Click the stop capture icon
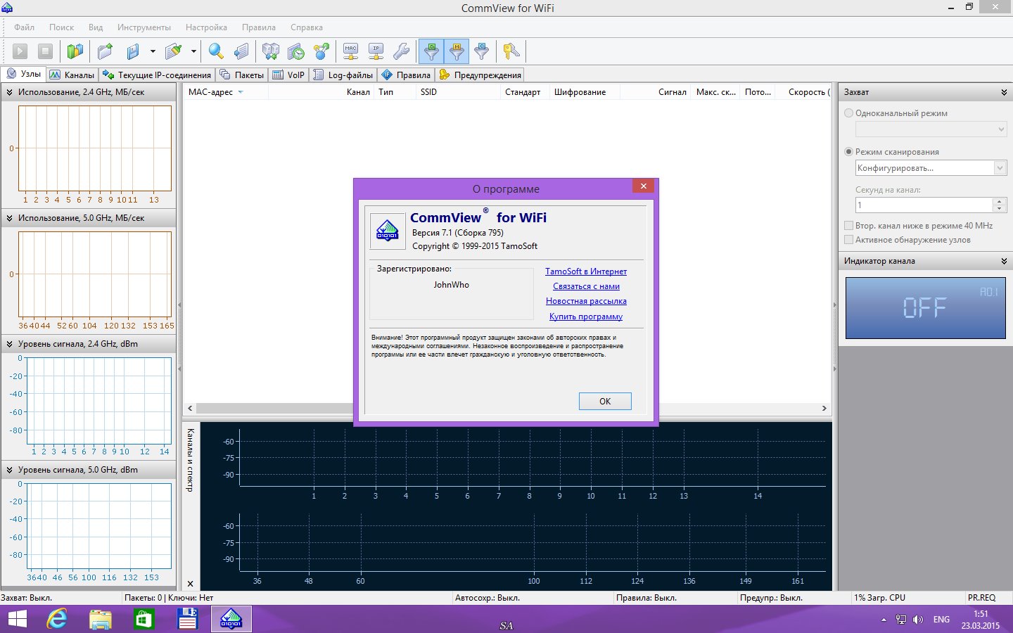Viewport: 1013px width, 633px height. click(45, 51)
